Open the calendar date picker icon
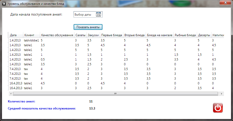 coord(98,14)
